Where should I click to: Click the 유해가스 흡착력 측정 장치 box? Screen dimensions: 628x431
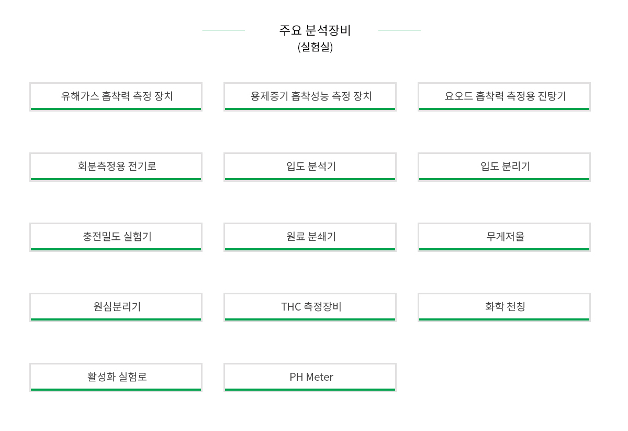tap(116, 96)
